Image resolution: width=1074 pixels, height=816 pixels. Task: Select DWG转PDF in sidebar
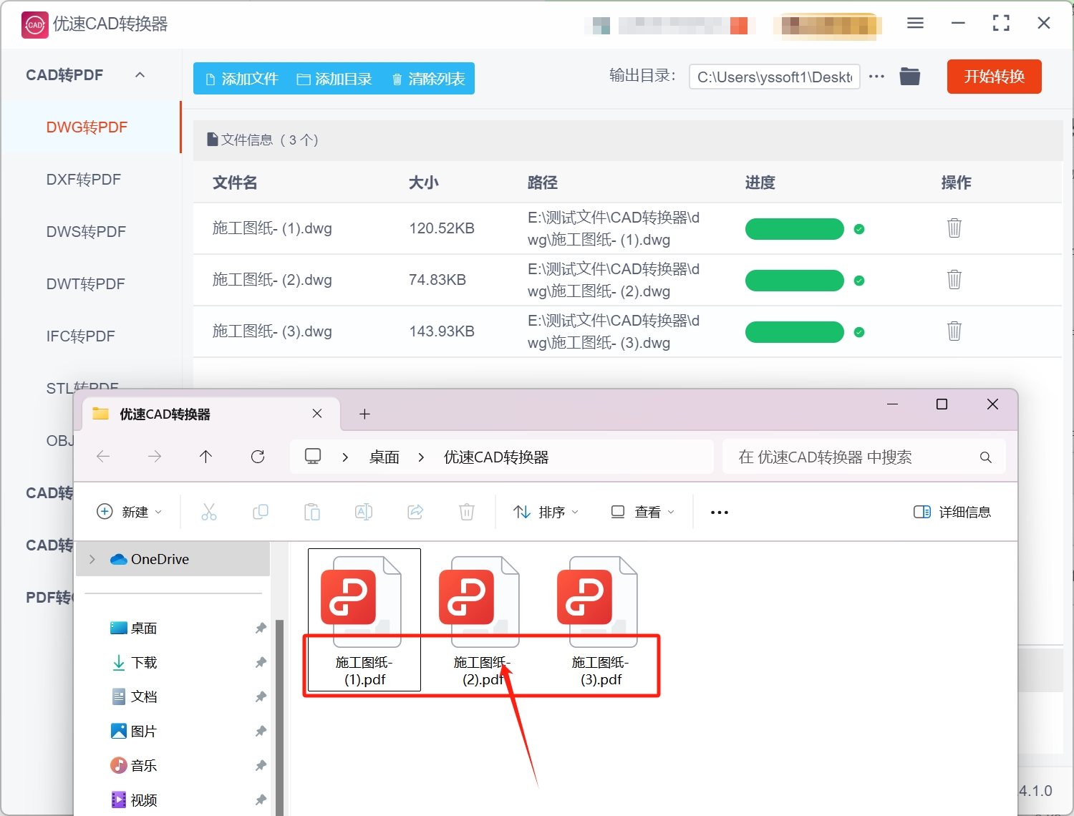click(92, 127)
